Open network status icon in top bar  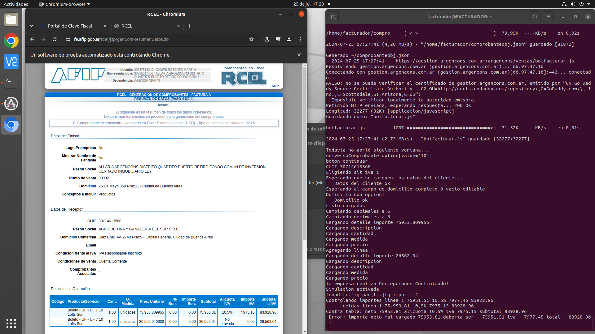point(564,4)
